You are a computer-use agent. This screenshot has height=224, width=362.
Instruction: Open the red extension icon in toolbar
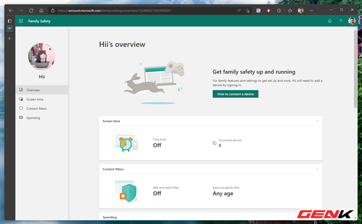click(269, 11)
